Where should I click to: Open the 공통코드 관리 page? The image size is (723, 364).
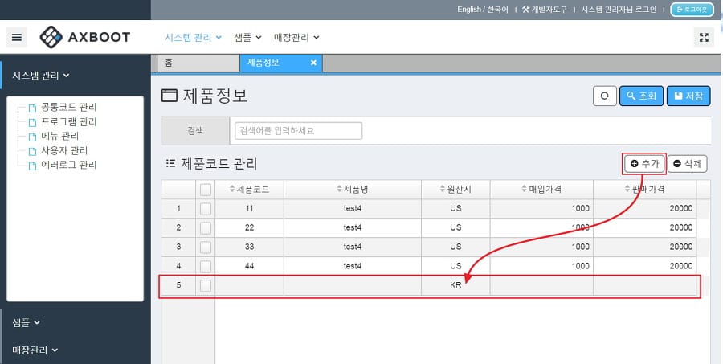tap(69, 108)
